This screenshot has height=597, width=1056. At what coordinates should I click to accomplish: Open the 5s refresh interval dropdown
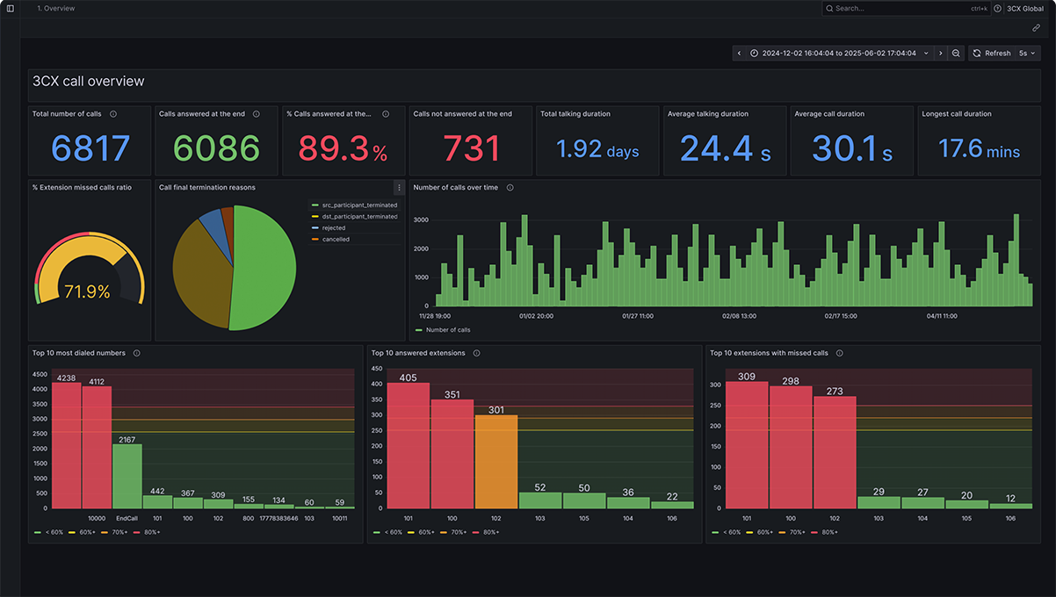(x=1025, y=53)
